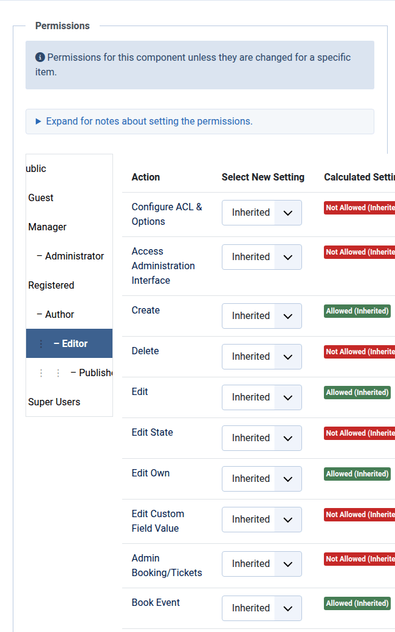This screenshot has width=395, height=632.
Task: Select the Super Users group
Action: (54, 402)
